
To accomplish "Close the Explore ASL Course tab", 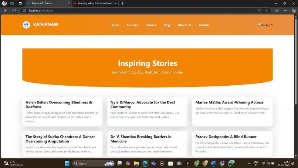I will (69, 3).
